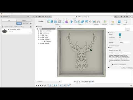
Task: Open timeline settings gear at bottom right
Action: point(131,85)
